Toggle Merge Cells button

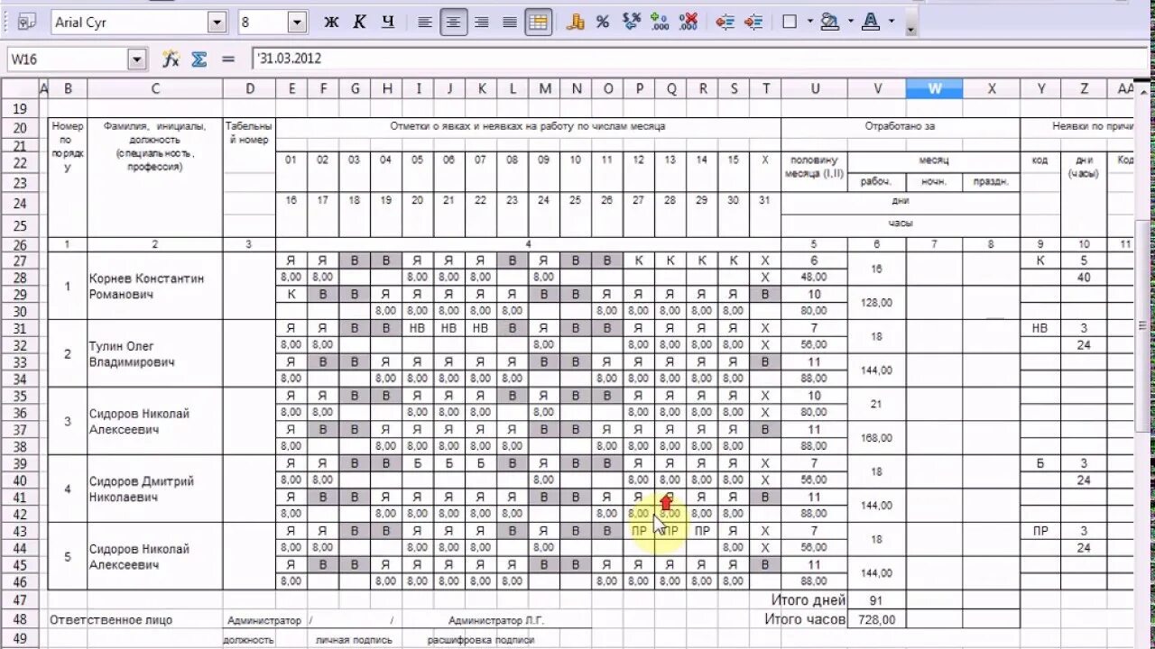(539, 23)
